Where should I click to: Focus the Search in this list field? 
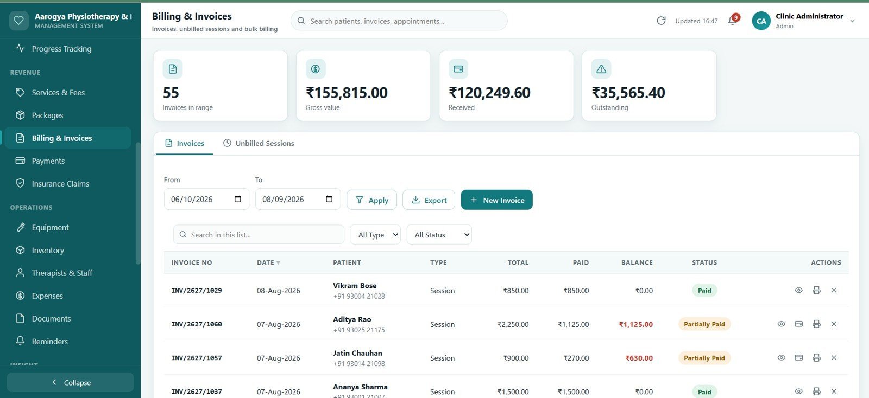pos(259,235)
